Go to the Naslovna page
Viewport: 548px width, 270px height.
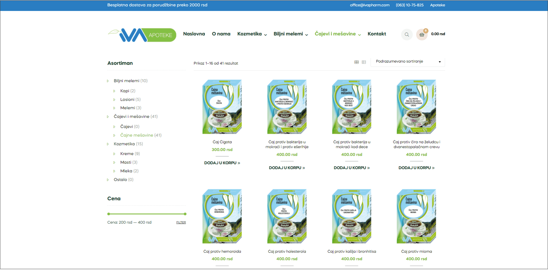[194, 34]
